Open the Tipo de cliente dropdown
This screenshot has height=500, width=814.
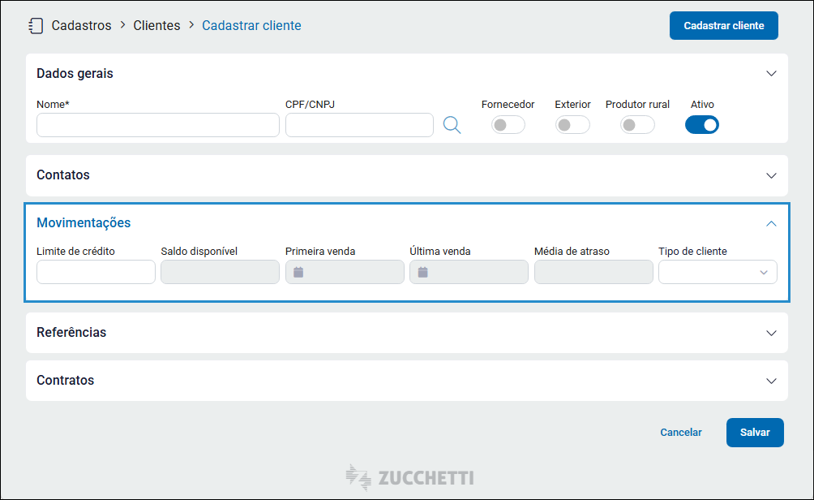click(x=718, y=272)
